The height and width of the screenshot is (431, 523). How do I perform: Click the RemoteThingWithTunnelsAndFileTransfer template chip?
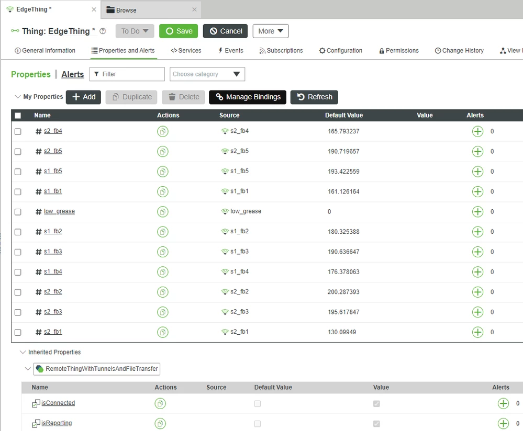tap(96, 369)
